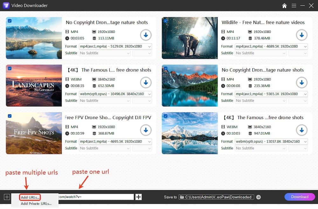Image resolution: width=318 pixels, height=209 pixels.
Task: Download the Free FPV Drone Shots video
Action: point(146,130)
